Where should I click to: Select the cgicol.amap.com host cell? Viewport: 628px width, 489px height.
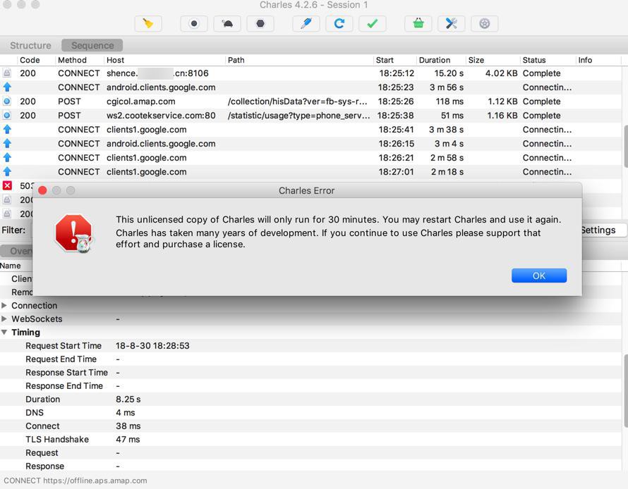click(x=141, y=101)
